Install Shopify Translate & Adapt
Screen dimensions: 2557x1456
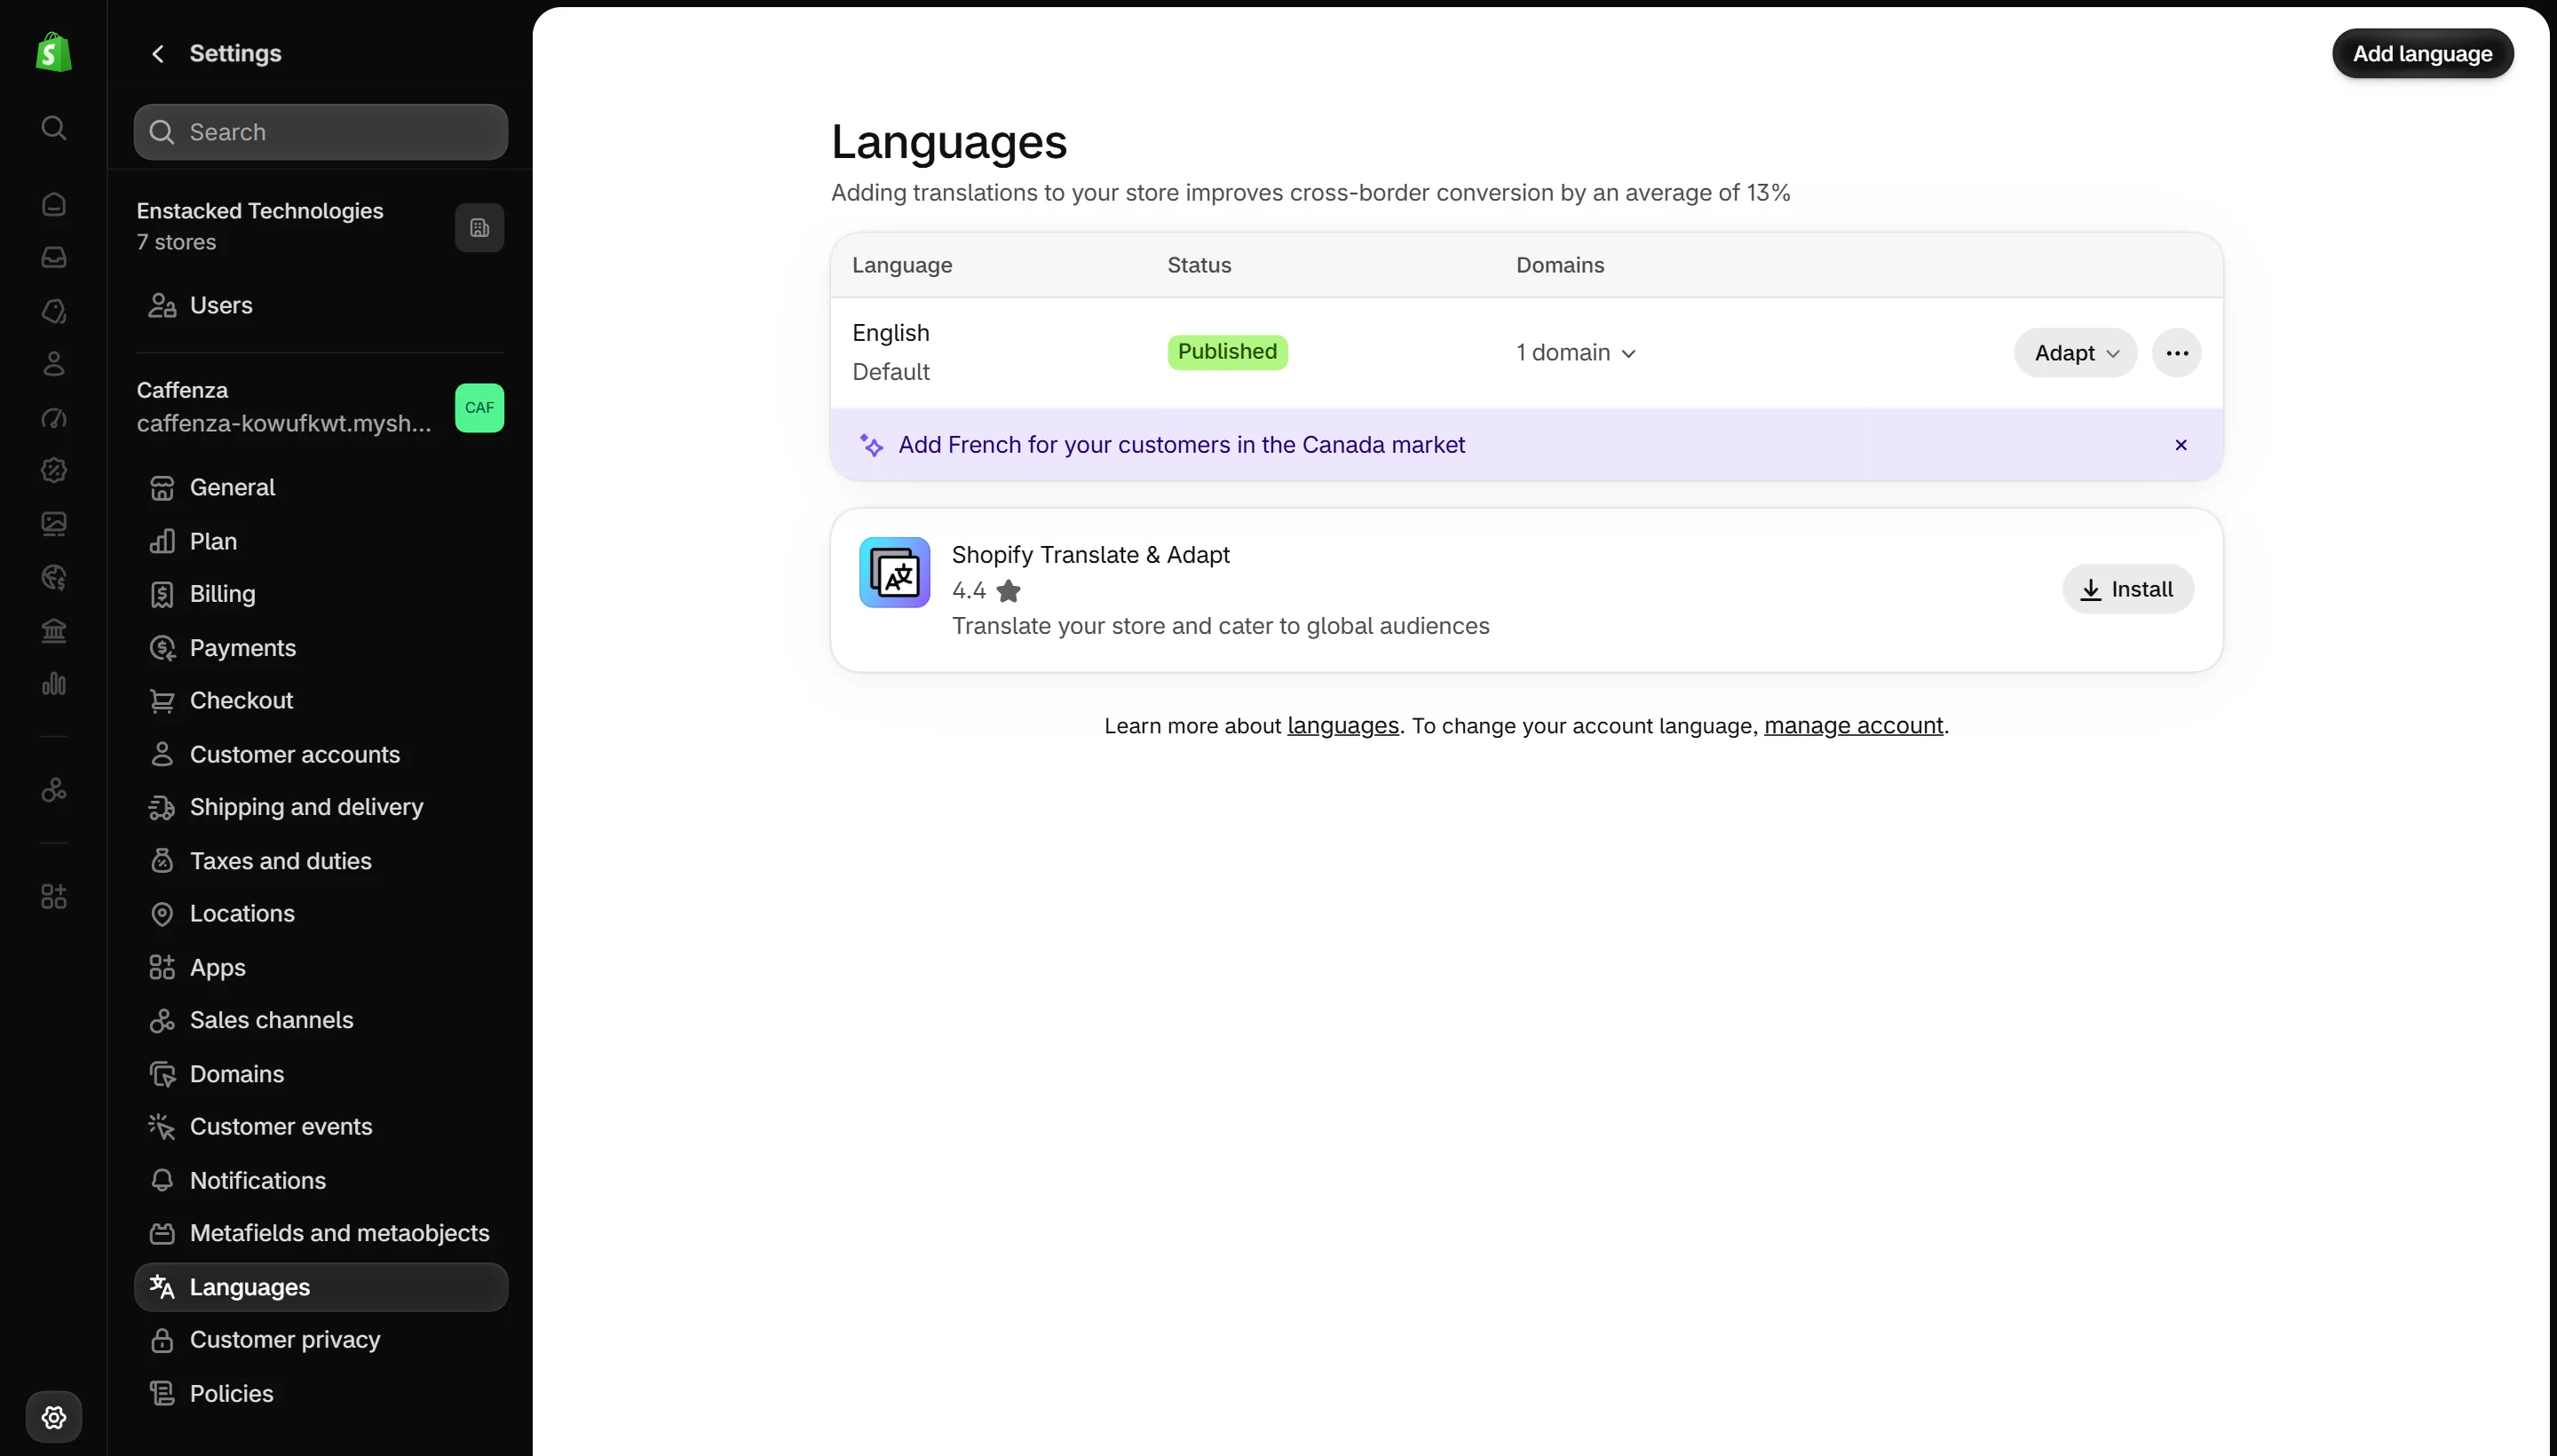(2128, 589)
